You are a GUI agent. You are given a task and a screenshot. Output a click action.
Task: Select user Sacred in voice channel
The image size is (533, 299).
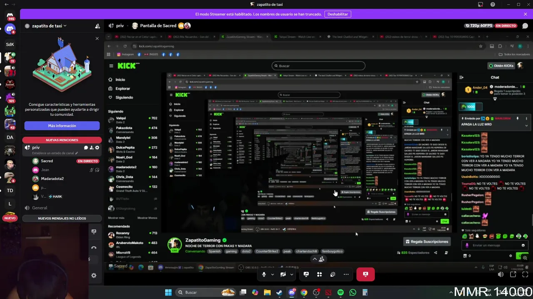click(47, 161)
